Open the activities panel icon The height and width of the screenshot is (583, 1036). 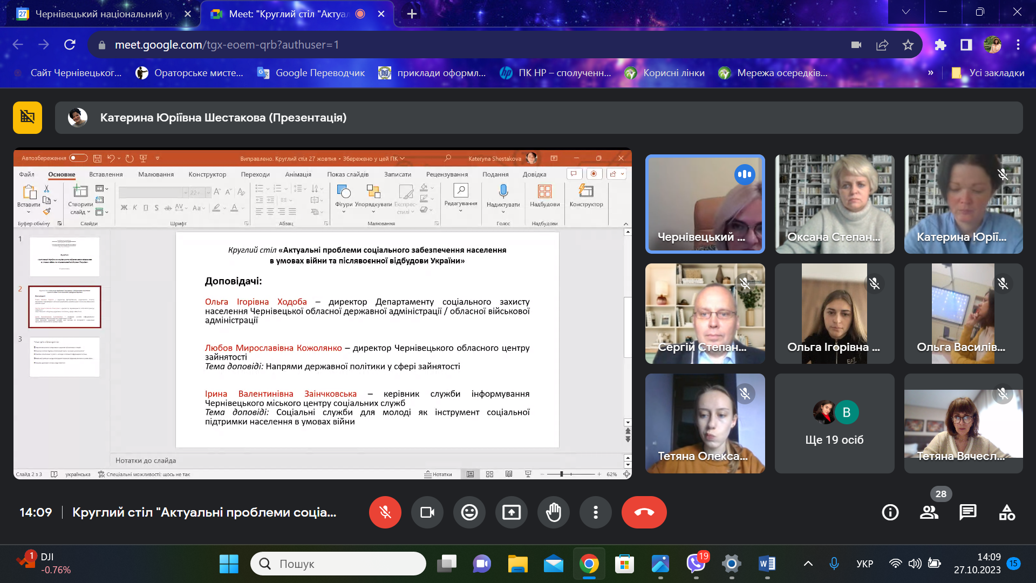tap(1006, 512)
